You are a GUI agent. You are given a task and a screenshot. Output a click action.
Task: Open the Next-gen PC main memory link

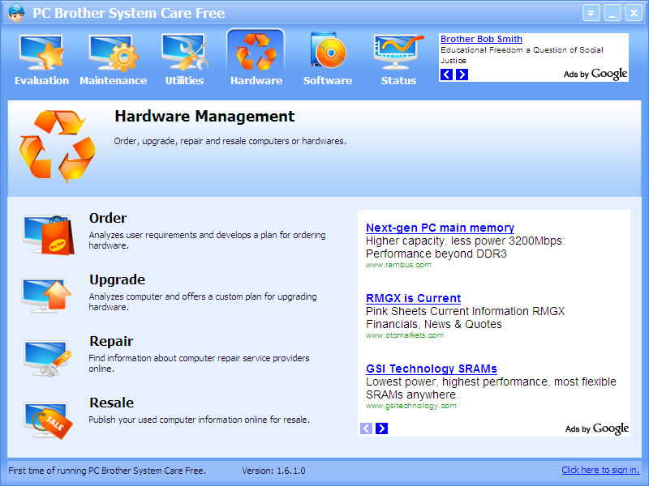click(x=440, y=228)
